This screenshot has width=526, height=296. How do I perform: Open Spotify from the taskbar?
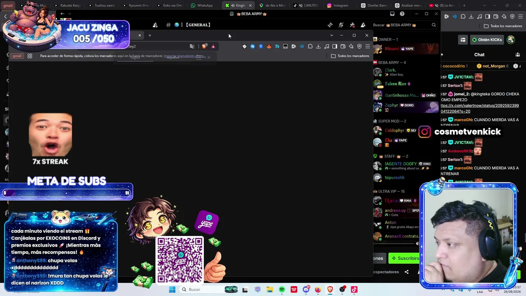coord(282,289)
